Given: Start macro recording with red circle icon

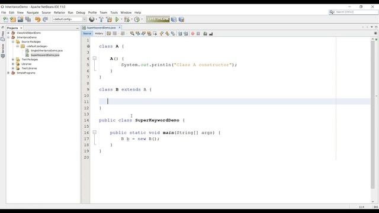Looking at the screenshot, I should click(192, 34).
